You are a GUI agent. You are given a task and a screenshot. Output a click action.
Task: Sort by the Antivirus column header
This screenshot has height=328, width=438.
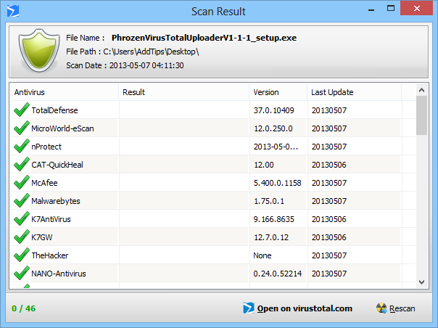[65, 92]
